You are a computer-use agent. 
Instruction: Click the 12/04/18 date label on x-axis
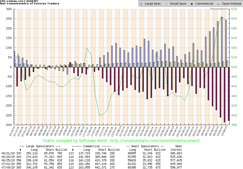97,132
